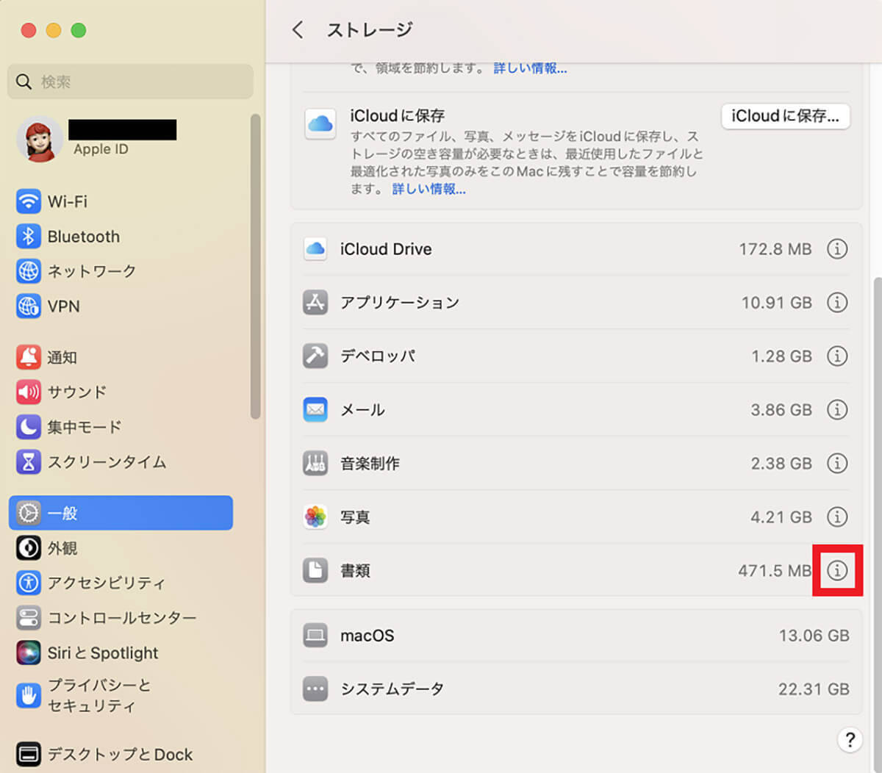The height and width of the screenshot is (773, 882).
Task: Open Apple ID account profile
Action: (x=99, y=139)
